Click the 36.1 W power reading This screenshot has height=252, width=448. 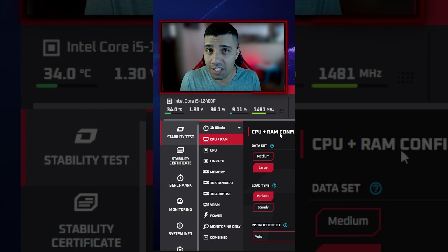click(x=218, y=110)
